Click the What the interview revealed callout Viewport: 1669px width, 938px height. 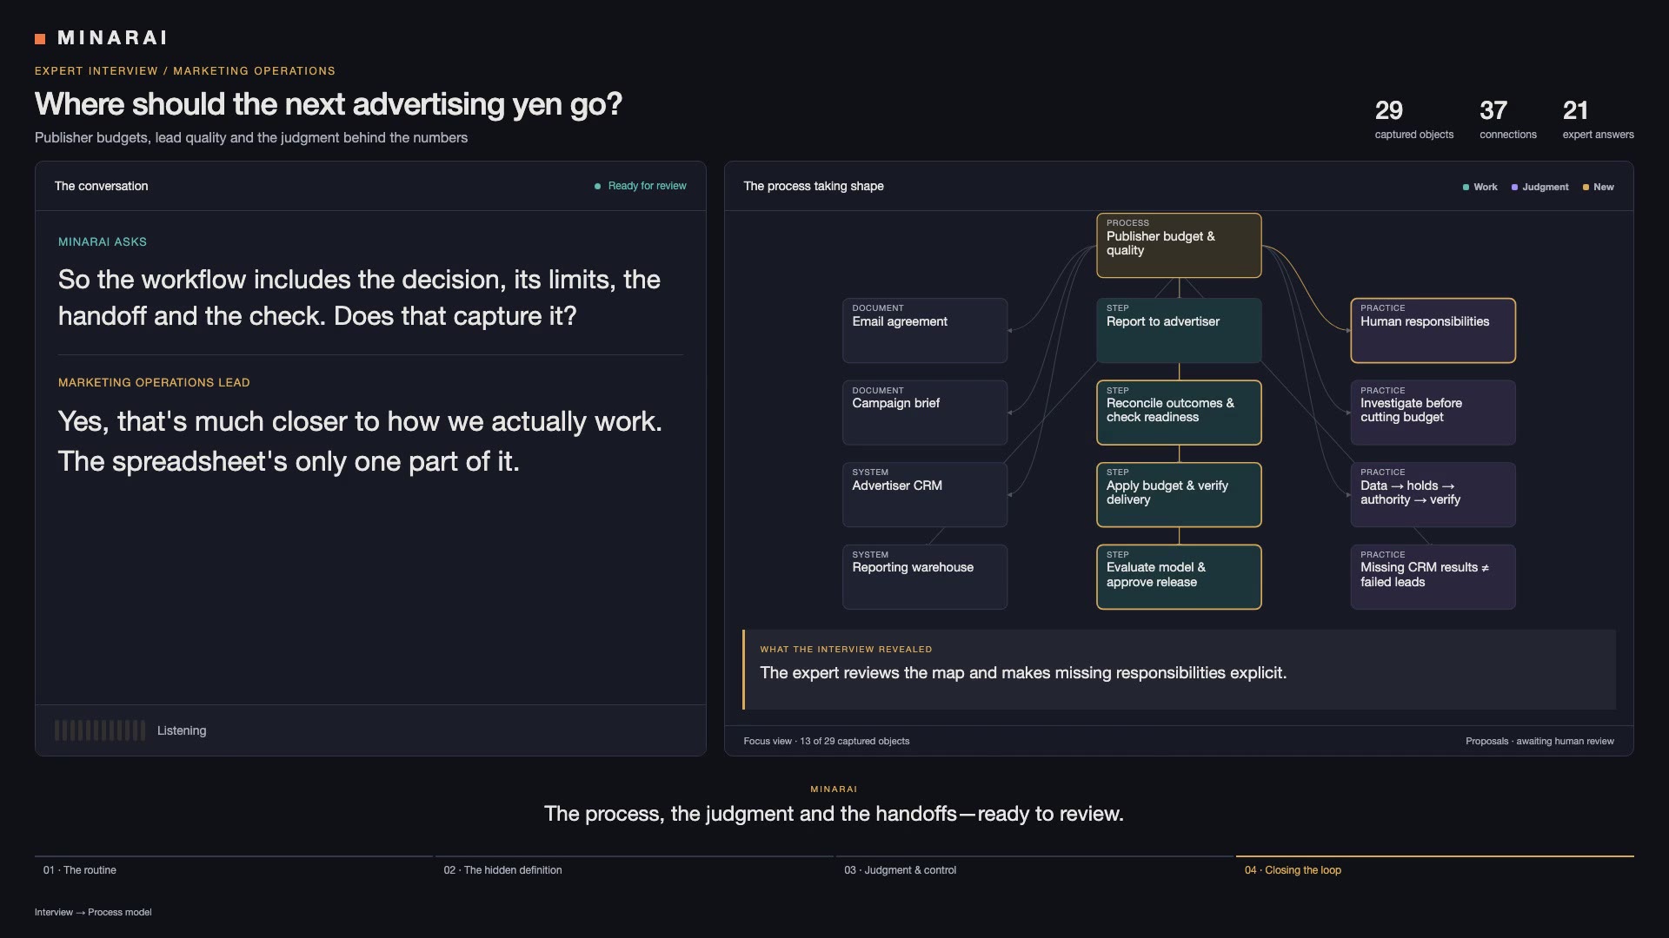[x=1179, y=670]
